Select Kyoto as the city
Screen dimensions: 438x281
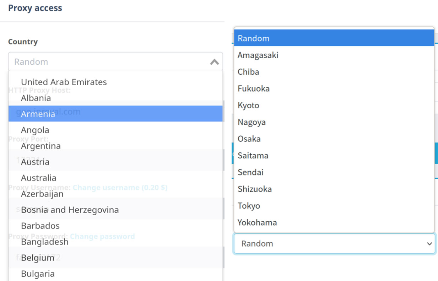pos(248,106)
